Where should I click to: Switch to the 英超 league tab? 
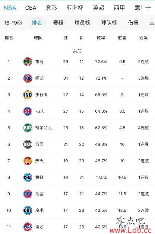tap(98, 8)
